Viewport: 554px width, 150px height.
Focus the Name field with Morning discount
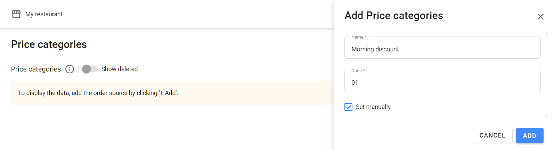pyautogui.click(x=442, y=49)
